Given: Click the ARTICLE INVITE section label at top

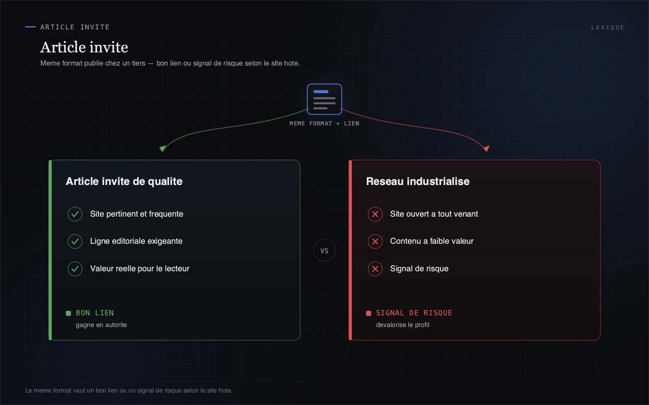Looking at the screenshot, I should coord(75,27).
